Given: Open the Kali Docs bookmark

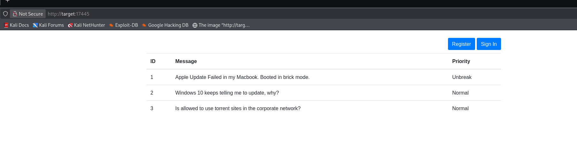Looking at the screenshot, I should coord(16,25).
